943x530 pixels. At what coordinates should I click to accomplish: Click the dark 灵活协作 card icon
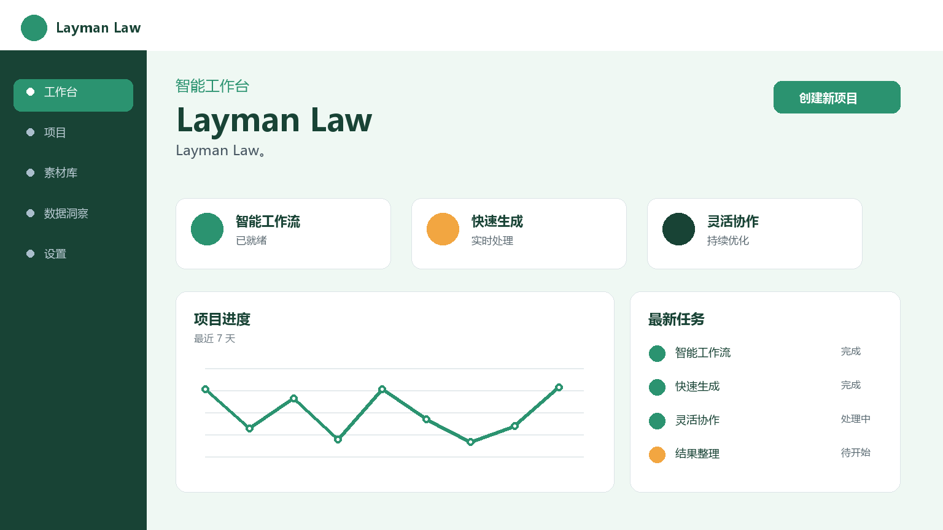click(x=678, y=229)
